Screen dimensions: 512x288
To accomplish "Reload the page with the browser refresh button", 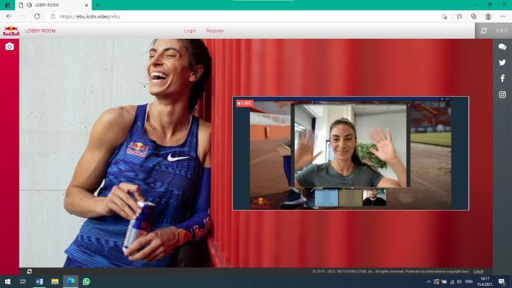I will tap(37, 16).
